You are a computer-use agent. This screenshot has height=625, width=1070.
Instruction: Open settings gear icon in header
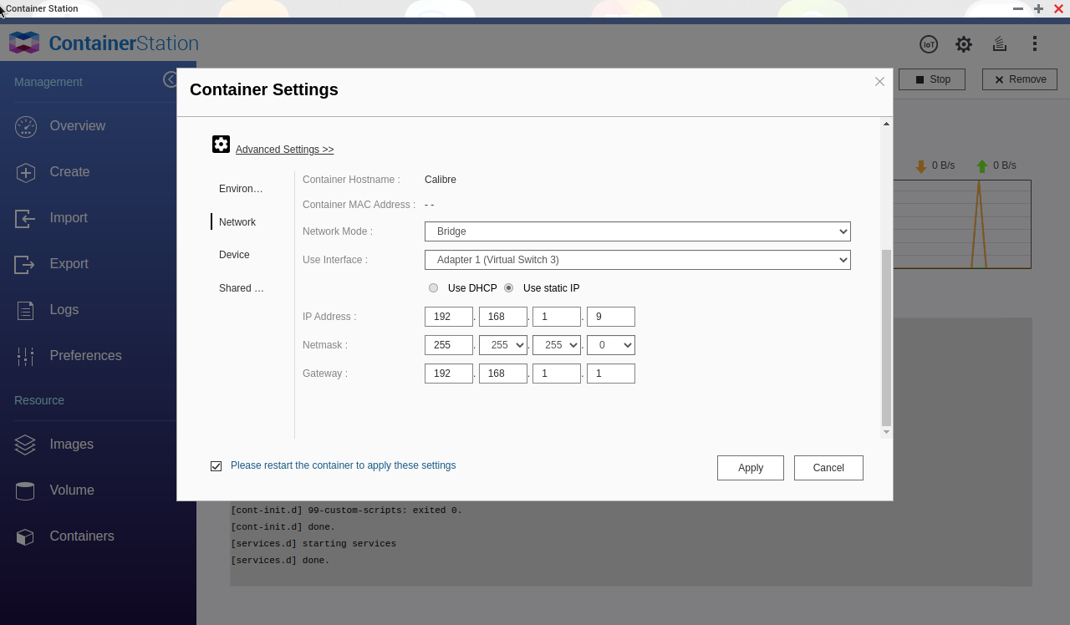[x=964, y=44]
